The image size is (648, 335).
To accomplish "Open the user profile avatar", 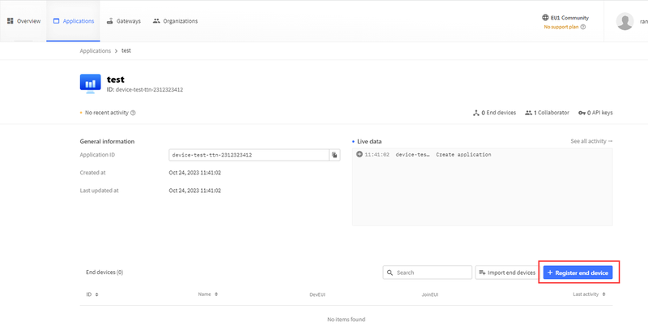I will [624, 21].
